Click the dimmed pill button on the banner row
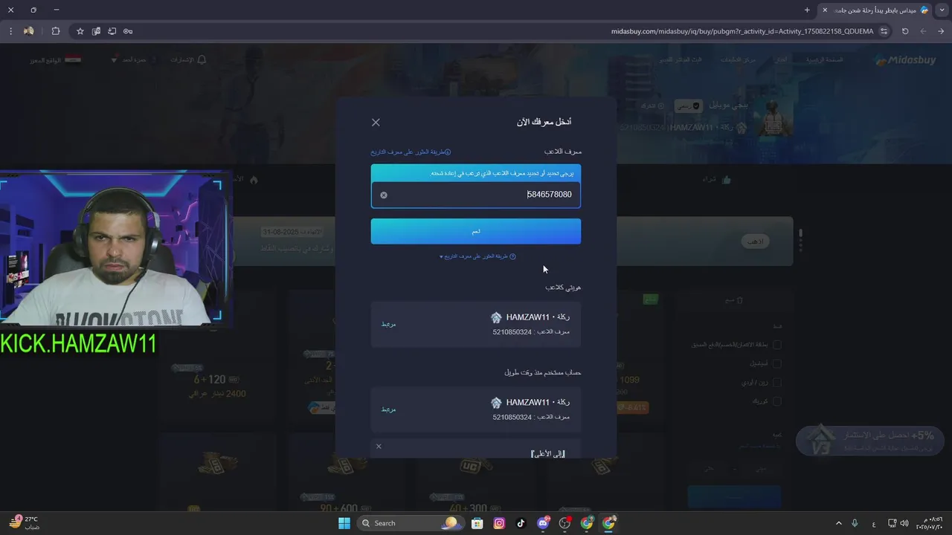Image resolution: width=952 pixels, height=535 pixels. pos(757,241)
